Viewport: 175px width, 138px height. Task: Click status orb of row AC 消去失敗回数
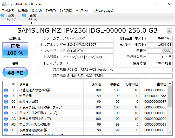[6, 119]
